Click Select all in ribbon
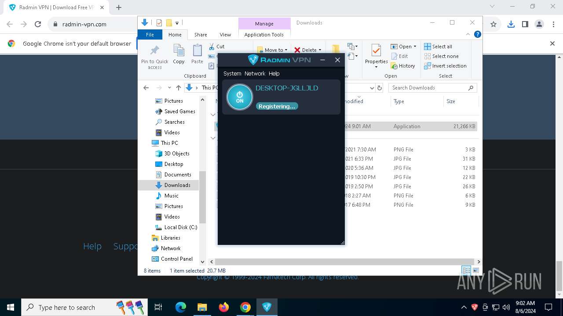 tap(438, 47)
